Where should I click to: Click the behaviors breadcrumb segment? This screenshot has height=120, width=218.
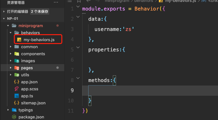click(144, 1)
